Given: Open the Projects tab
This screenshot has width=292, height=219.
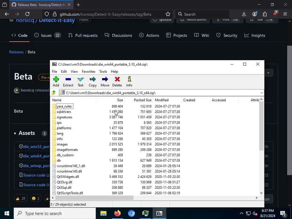Looking at the screenshot, I should (177, 35).
